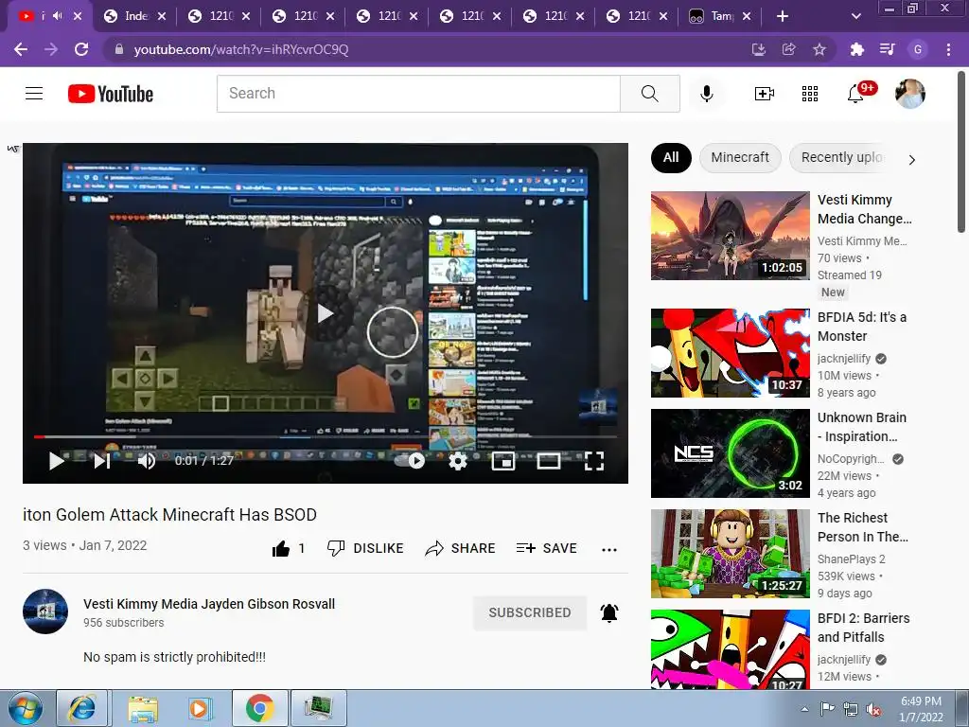This screenshot has height=727, width=969.
Task: Start voice search with microphone icon
Action: click(x=706, y=94)
